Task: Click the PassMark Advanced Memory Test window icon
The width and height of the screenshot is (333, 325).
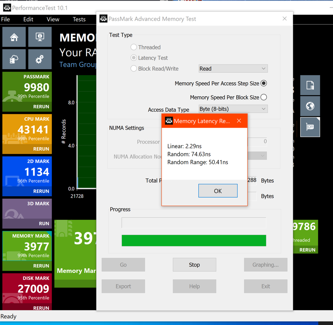Action: point(103,19)
